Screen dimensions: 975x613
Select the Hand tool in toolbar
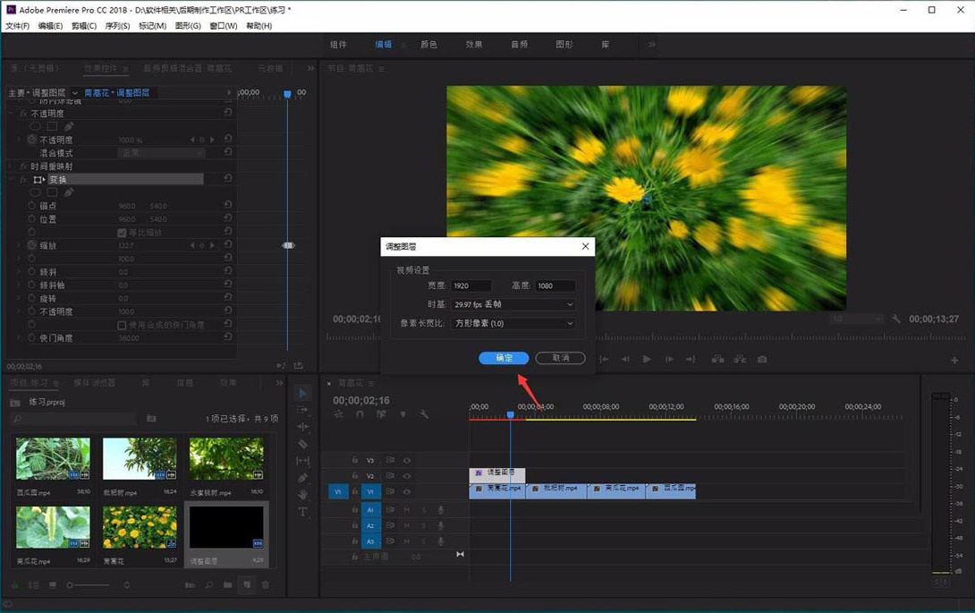[302, 495]
